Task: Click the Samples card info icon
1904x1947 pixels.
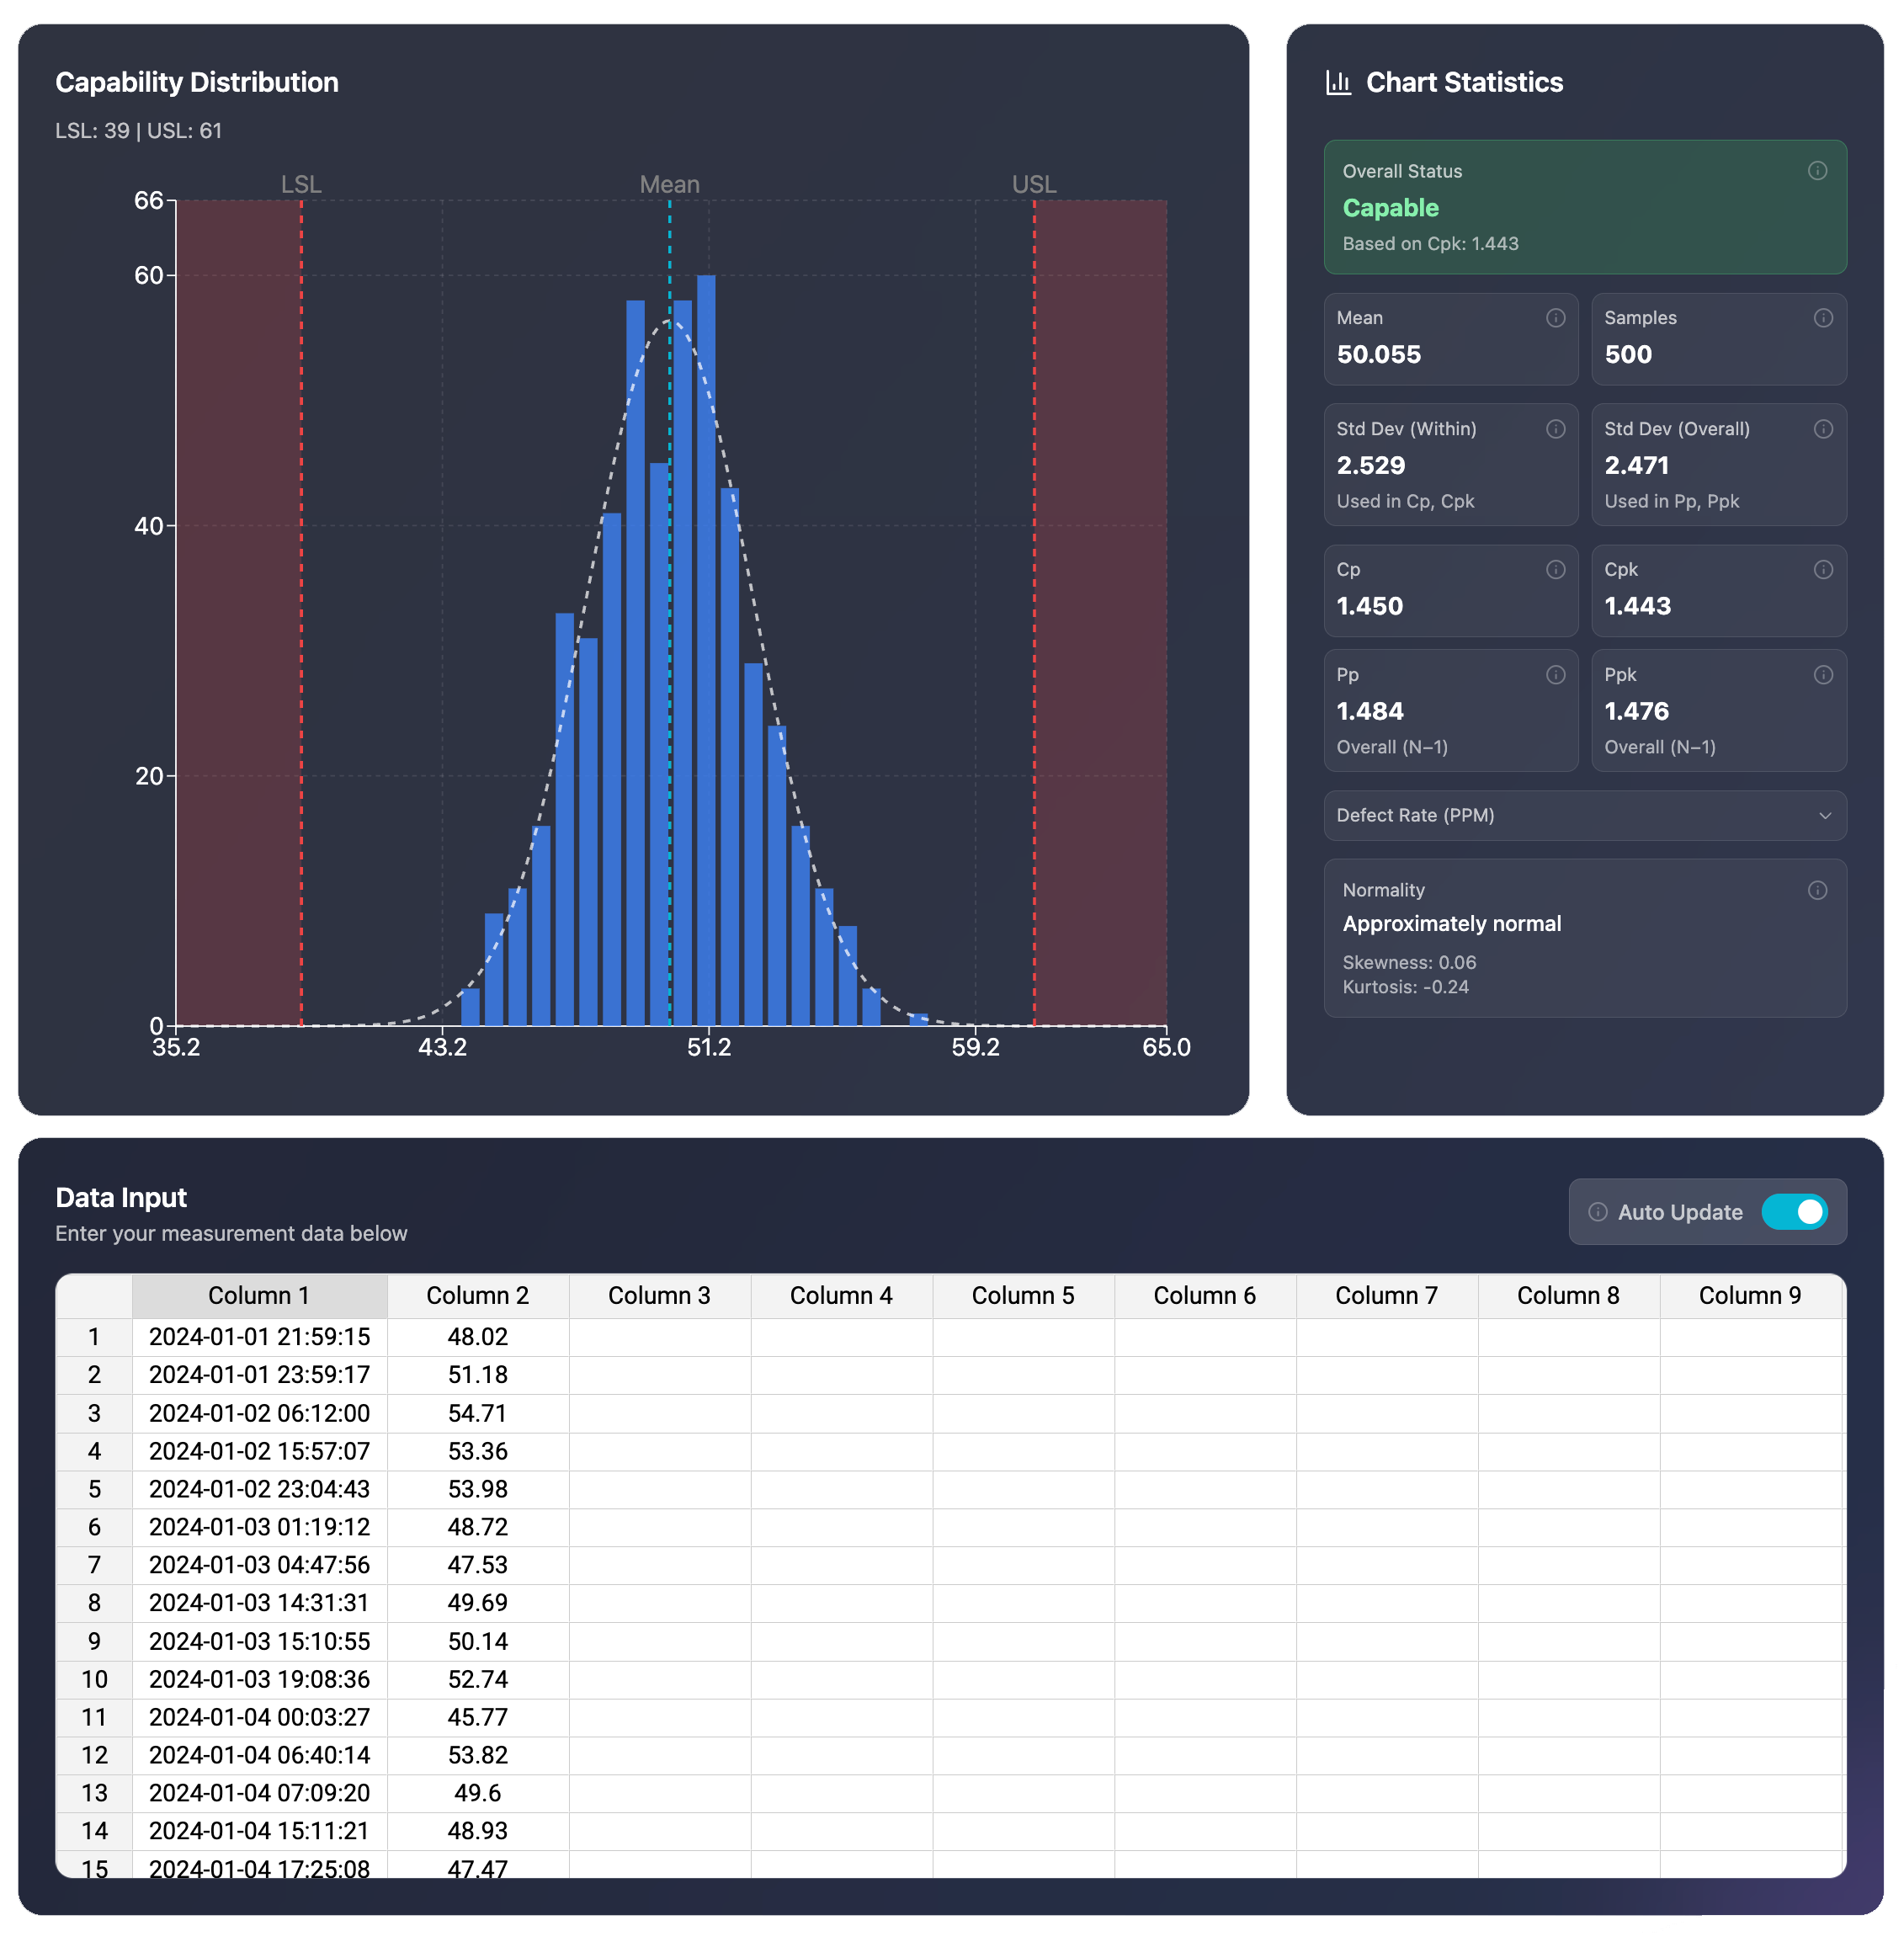Action: [x=1823, y=318]
